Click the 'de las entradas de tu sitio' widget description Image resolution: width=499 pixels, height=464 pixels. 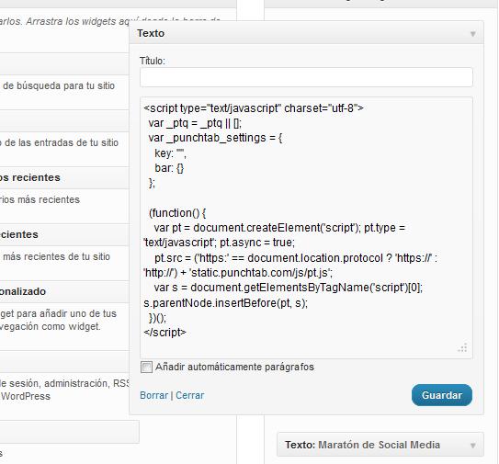59,142
